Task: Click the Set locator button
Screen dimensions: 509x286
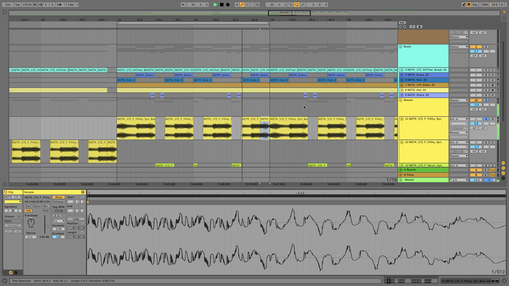Action: (x=402, y=23)
